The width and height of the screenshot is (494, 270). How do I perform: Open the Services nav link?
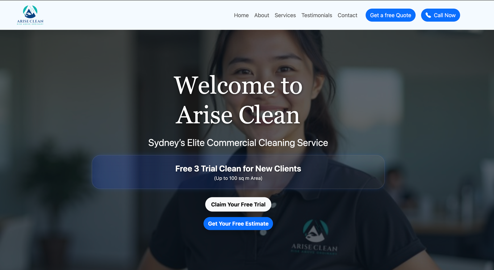285,15
